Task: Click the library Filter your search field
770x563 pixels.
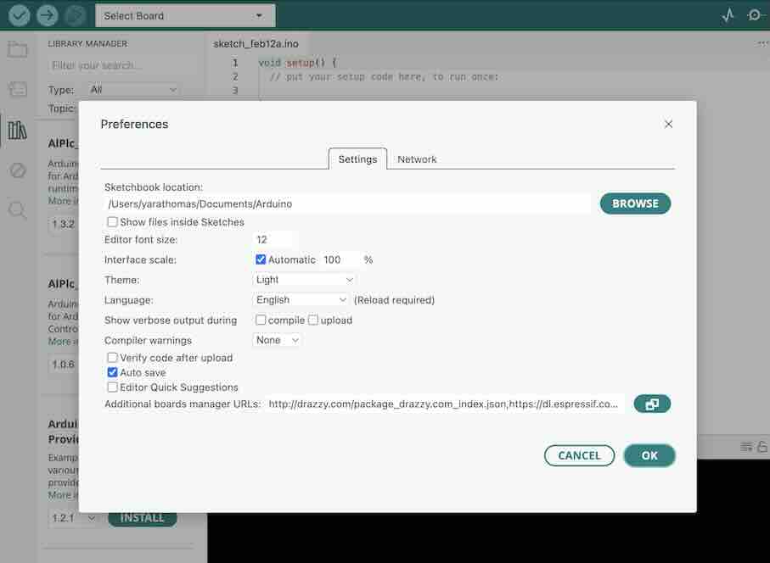Action: [x=123, y=65]
